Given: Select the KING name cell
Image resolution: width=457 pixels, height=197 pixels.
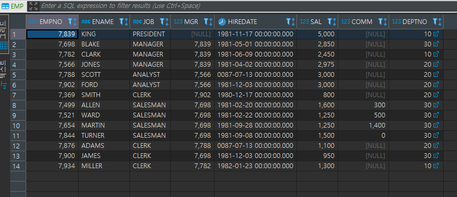Looking at the screenshot, I should [x=104, y=34].
